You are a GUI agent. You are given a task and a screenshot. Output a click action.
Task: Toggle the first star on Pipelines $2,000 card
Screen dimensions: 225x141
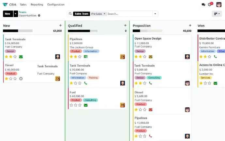click(71, 57)
